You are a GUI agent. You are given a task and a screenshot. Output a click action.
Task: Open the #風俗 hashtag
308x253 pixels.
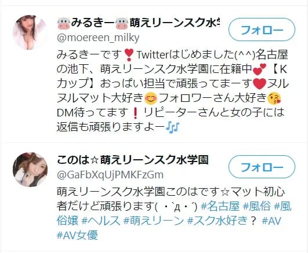tap(257, 206)
